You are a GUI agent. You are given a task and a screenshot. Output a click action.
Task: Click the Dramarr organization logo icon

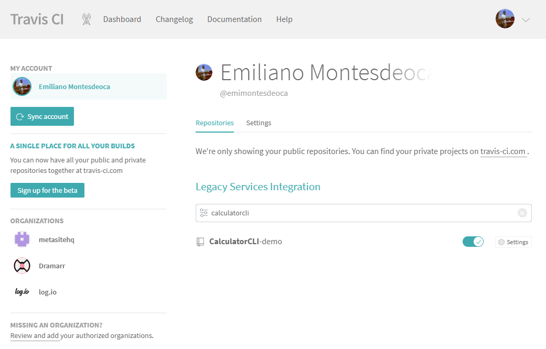[x=22, y=266]
